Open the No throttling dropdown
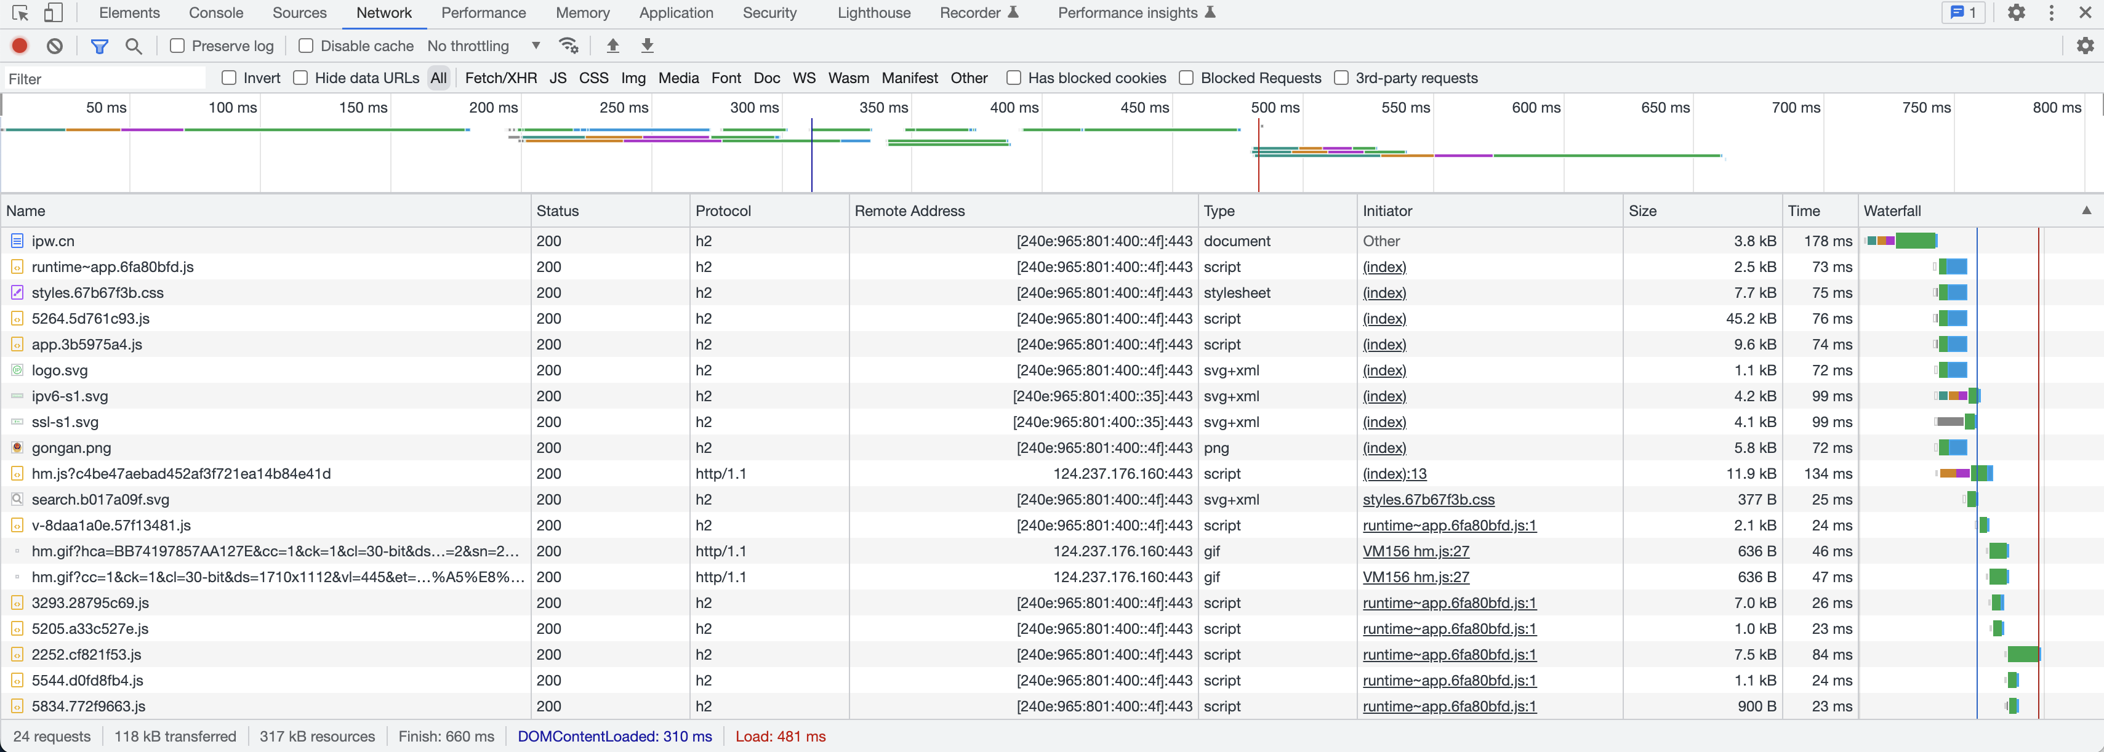The width and height of the screenshot is (2104, 752). pos(484,46)
